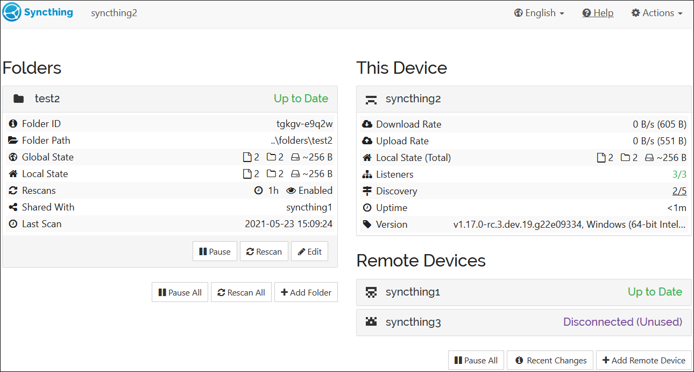Click the info icon next to Folder ID
The image size is (694, 372).
13,124
